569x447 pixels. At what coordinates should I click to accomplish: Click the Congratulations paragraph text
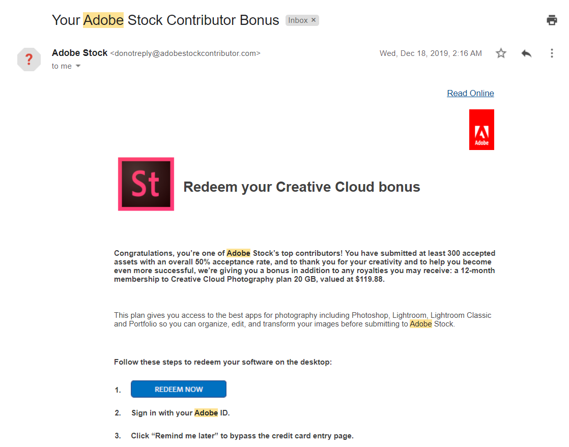(x=304, y=266)
